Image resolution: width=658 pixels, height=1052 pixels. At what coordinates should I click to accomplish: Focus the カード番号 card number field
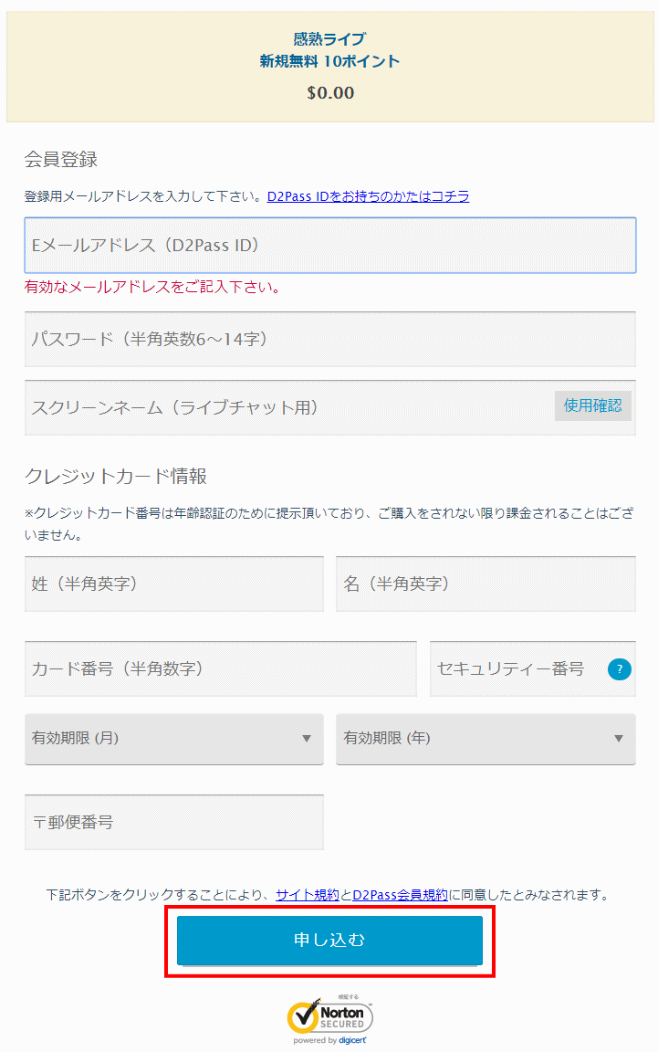coord(220,668)
